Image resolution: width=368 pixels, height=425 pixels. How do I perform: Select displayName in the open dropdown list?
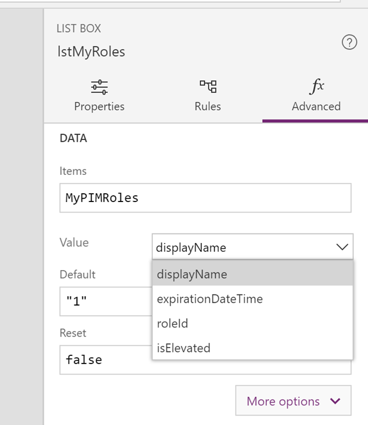[252, 273]
